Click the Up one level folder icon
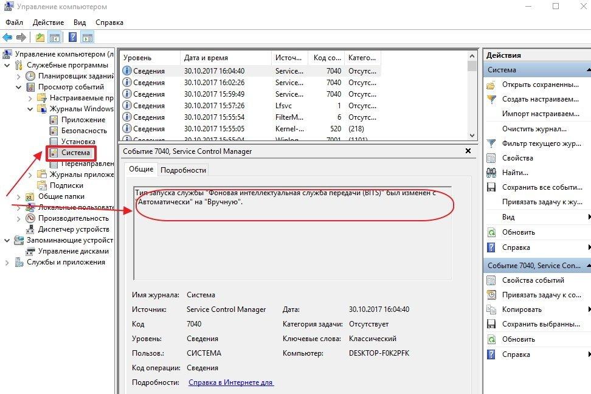Image resolution: width=591 pixels, height=394 pixels. tap(40, 37)
